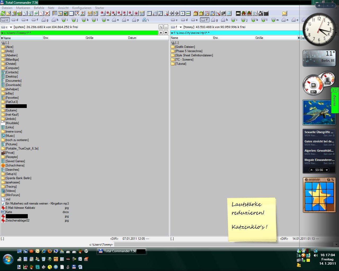This screenshot has width=339, height=271.
Task: Open left panel directory history dropdown arrow
Action: tap(166, 33)
